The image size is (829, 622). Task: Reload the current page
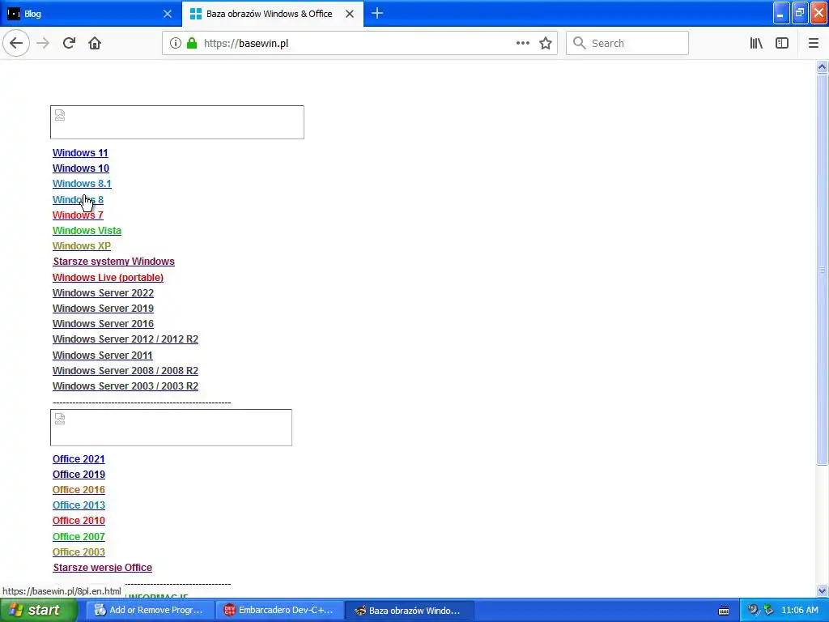(x=69, y=44)
